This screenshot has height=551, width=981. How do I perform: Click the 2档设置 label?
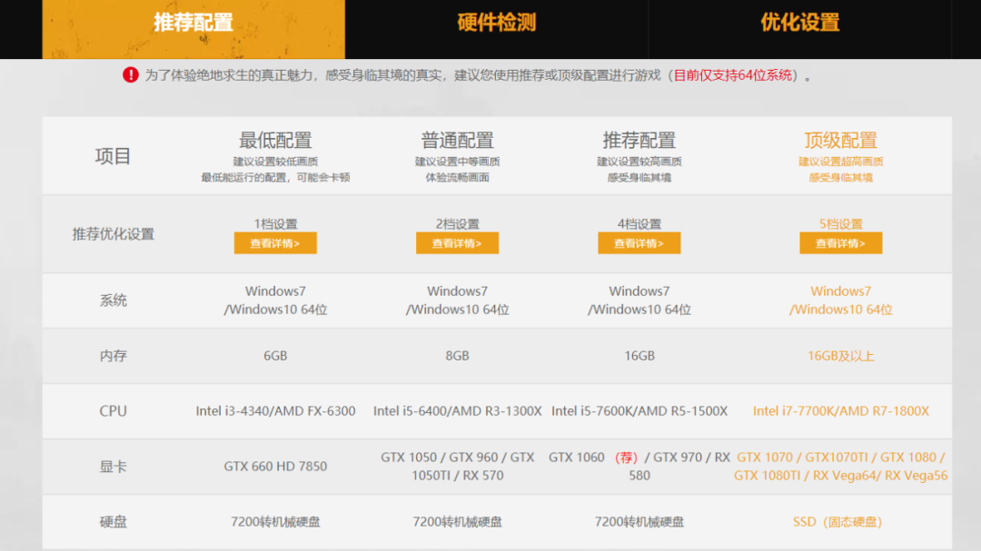coord(457,224)
